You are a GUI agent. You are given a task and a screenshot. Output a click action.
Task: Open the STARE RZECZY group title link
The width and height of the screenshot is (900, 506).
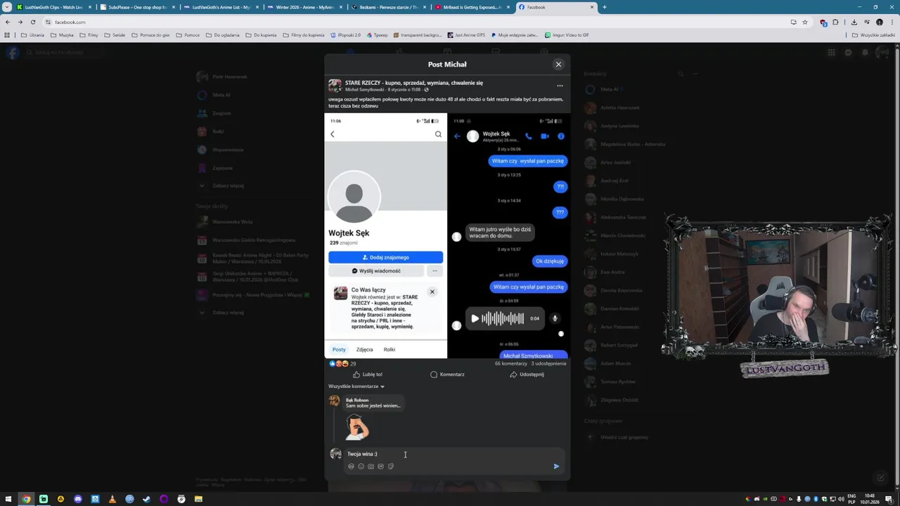pos(413,83)
